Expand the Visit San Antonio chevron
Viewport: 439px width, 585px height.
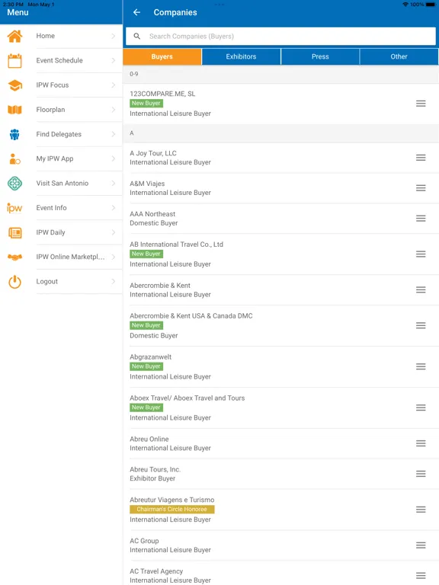coord(113,183)
